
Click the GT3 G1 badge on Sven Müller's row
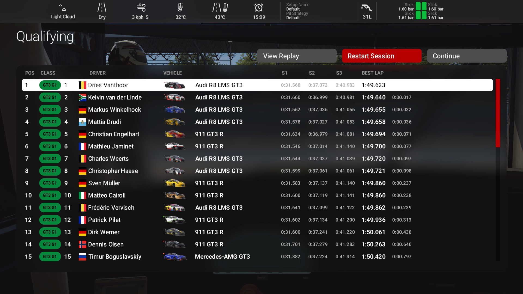(x=50, y=183)
